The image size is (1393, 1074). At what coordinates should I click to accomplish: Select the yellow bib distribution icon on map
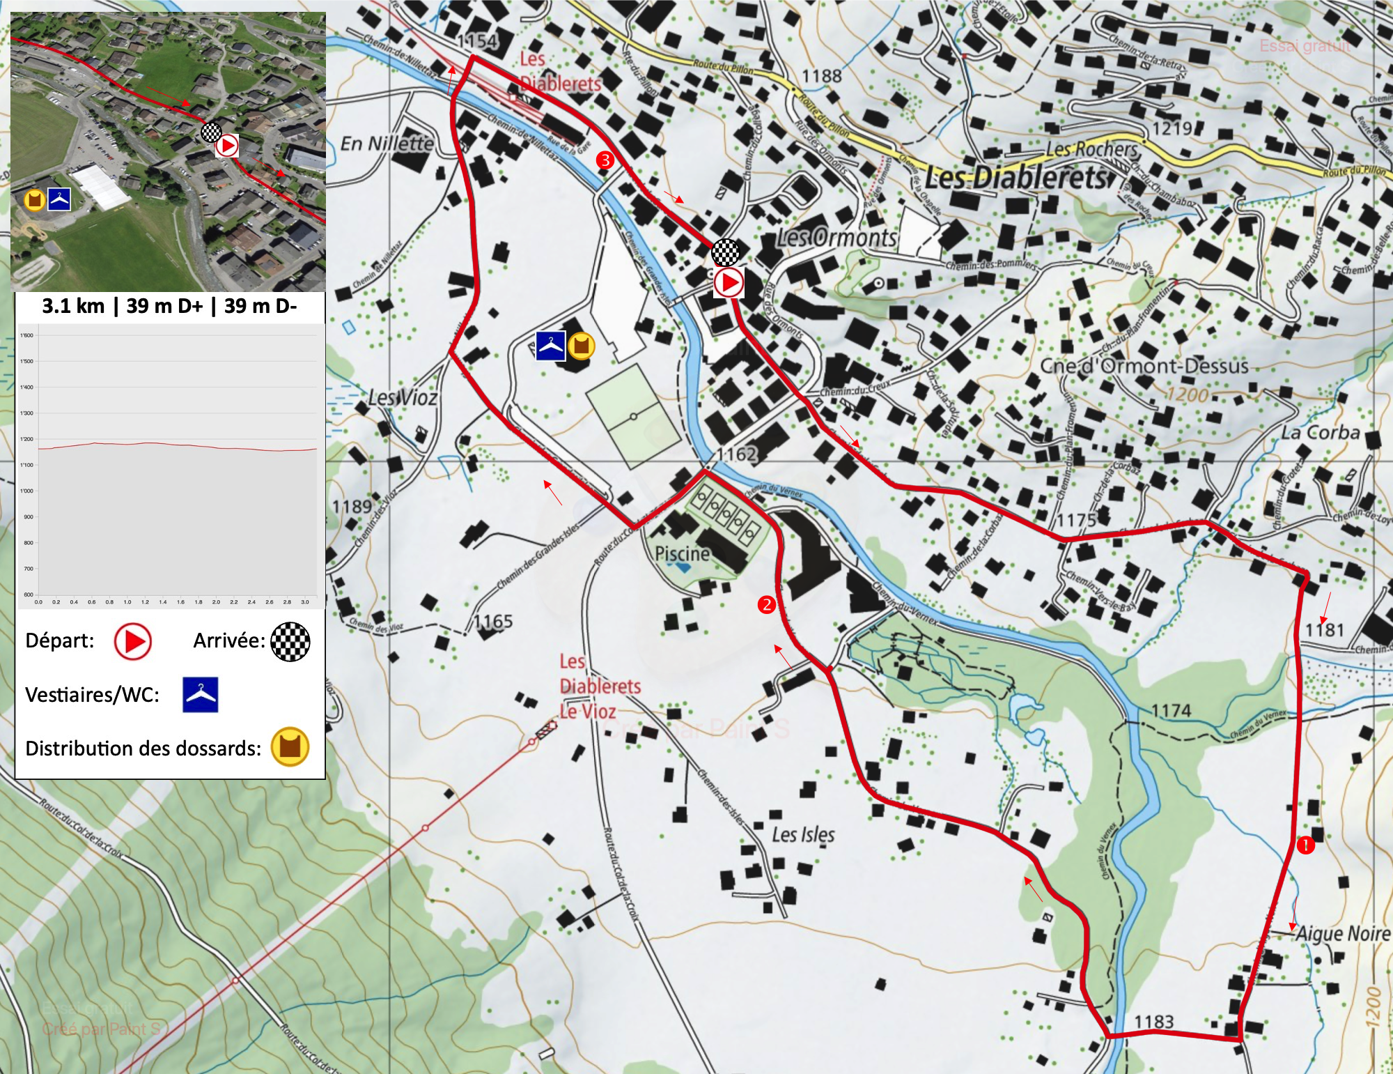point(581,346)
